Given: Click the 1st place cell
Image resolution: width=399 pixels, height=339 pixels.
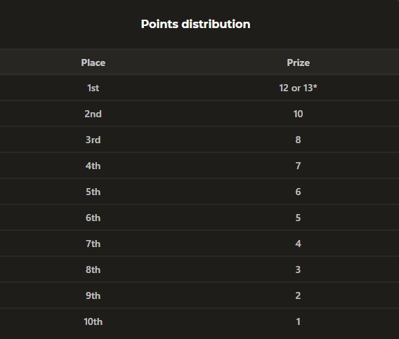Looking at the screenshot, I should pyautogui.click(x=93, y=88).
